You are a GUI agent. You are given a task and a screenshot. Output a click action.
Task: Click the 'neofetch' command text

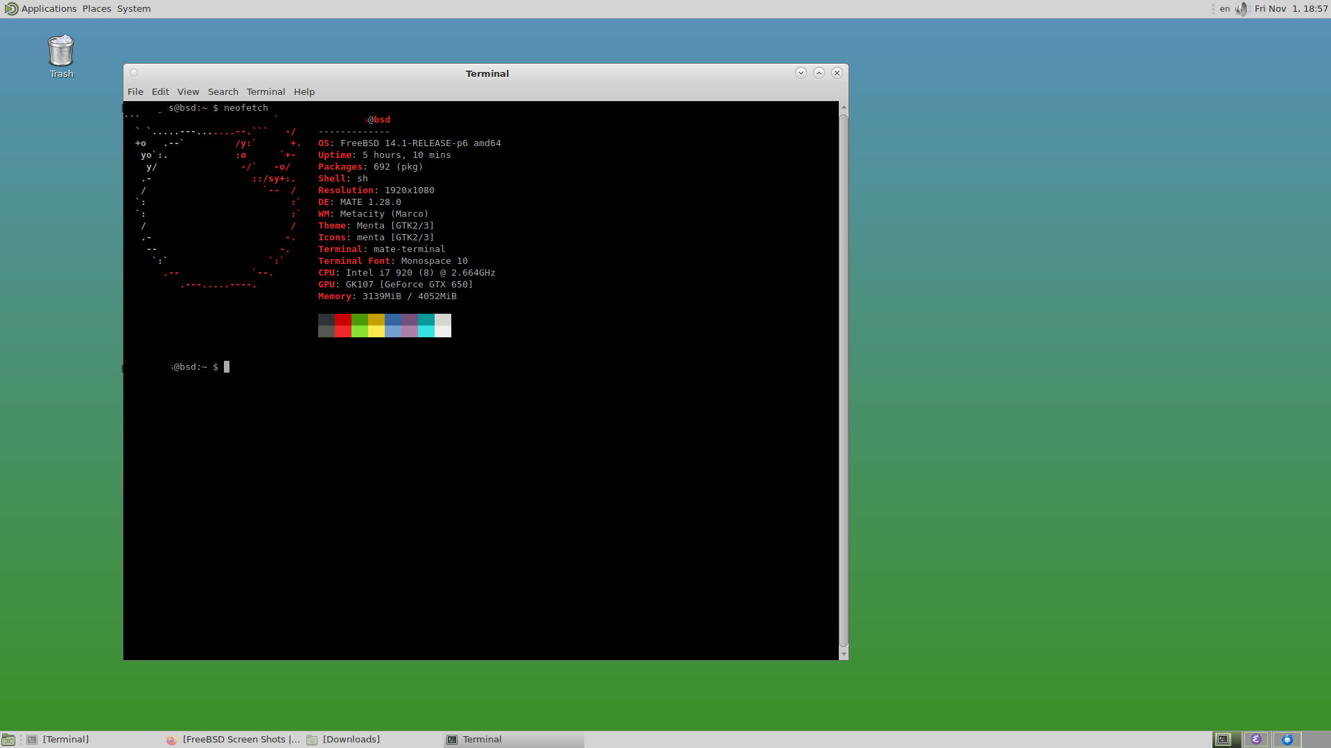245,108
